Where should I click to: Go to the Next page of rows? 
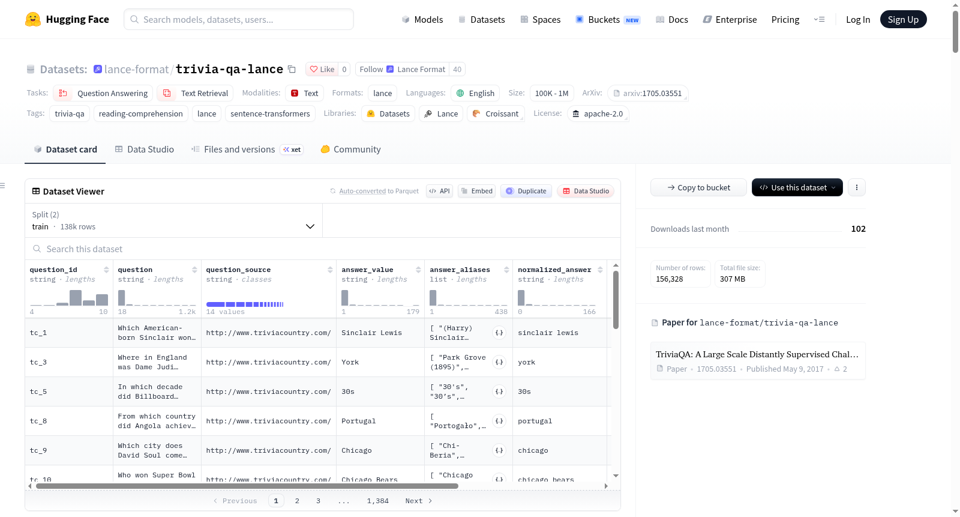[x=419, y=501]
